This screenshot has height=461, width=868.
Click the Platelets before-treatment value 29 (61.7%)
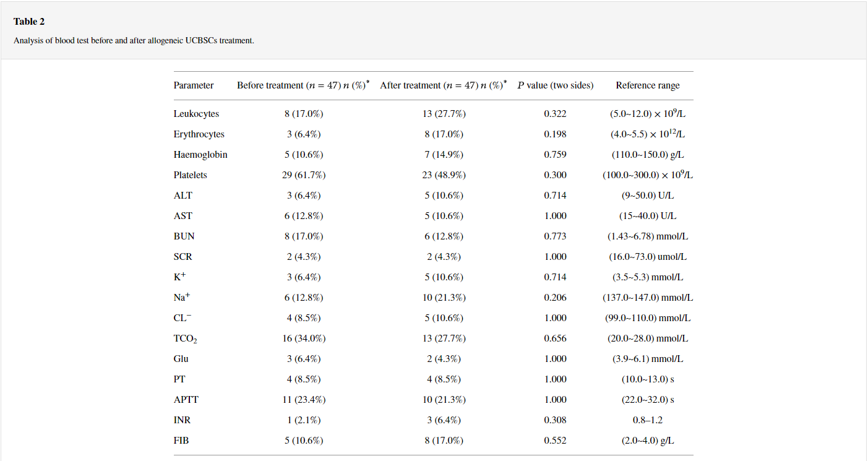click(303, 175)
